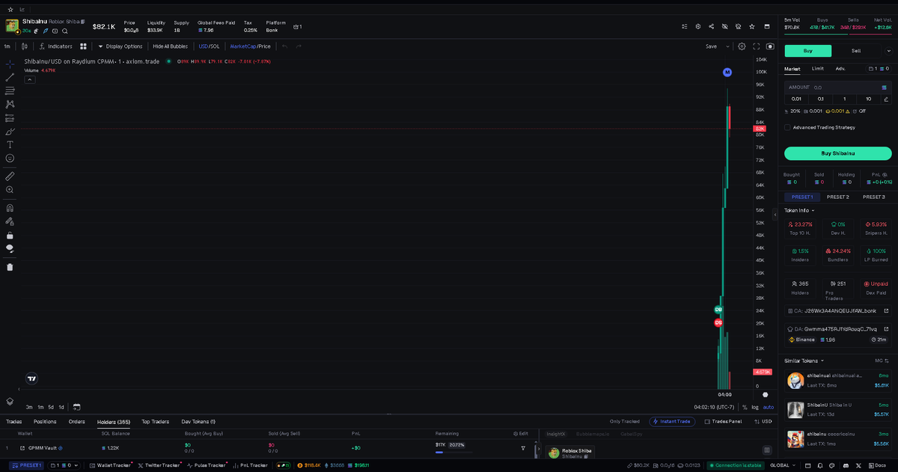This screenshot has width=898, height=472.
Task: Open the Wallet Tracker panel
Action: (x=109, y=465)
